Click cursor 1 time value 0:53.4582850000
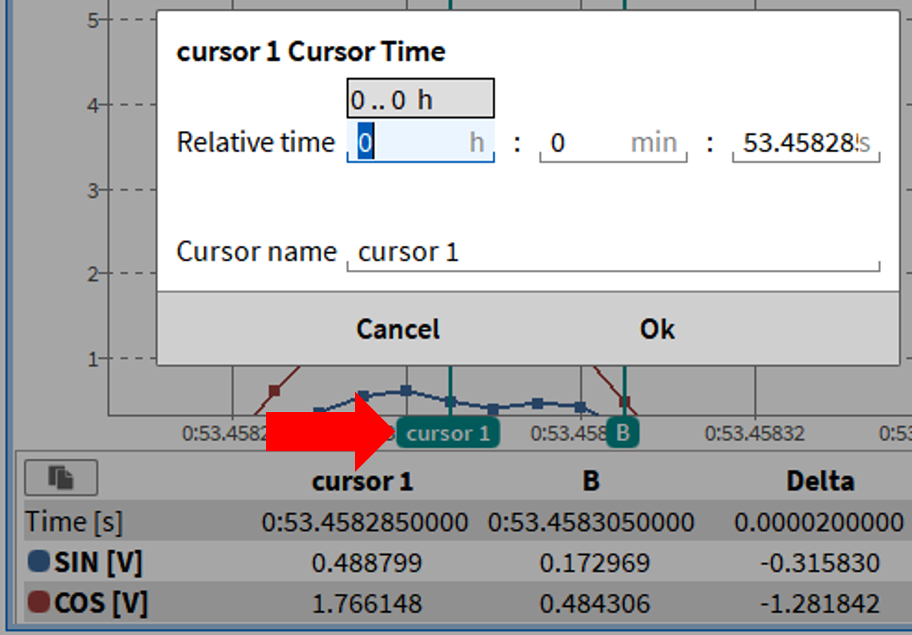912x635 pixels. pyautogui.click(x=365, y=522)
